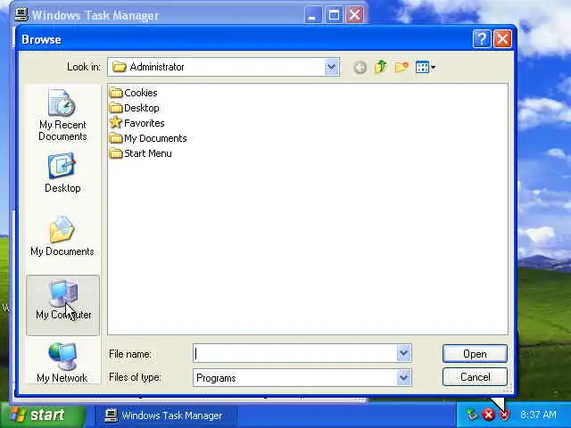Maximize the Windows Task Manager window
This screenshot has height=428, width=571.
(x=334, y=15)
